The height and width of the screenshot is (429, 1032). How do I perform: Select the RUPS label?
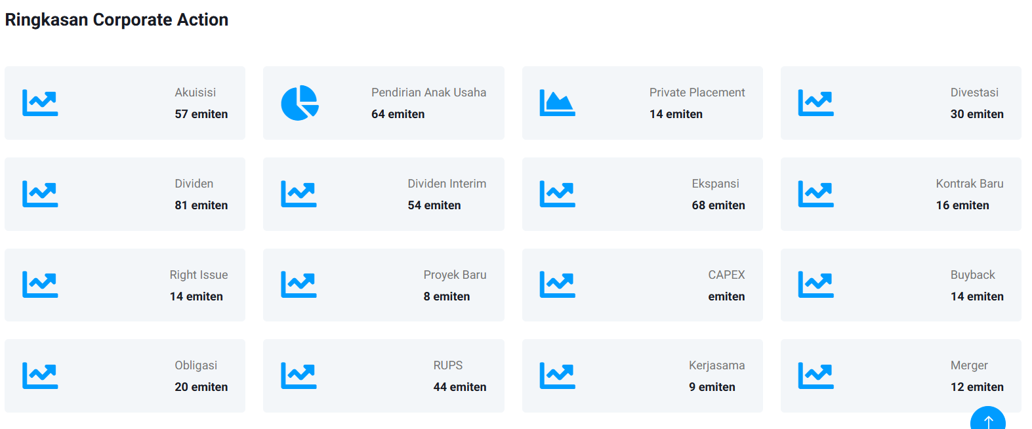point(447,365)
